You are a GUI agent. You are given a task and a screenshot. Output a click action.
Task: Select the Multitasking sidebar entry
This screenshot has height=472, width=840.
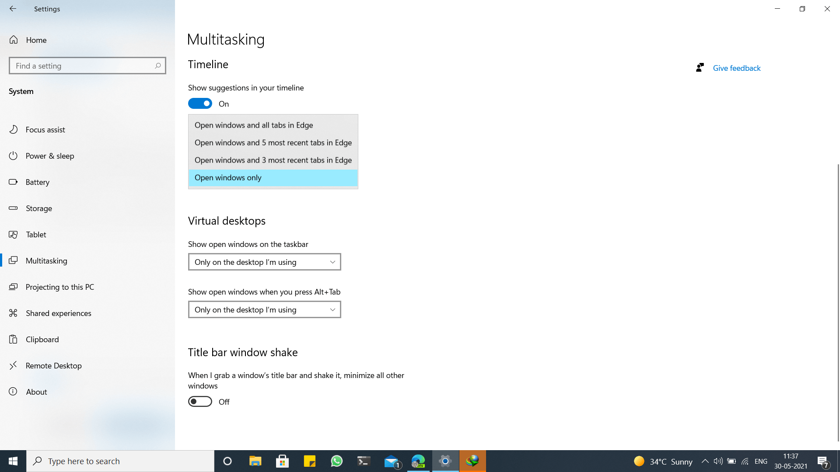87,260
